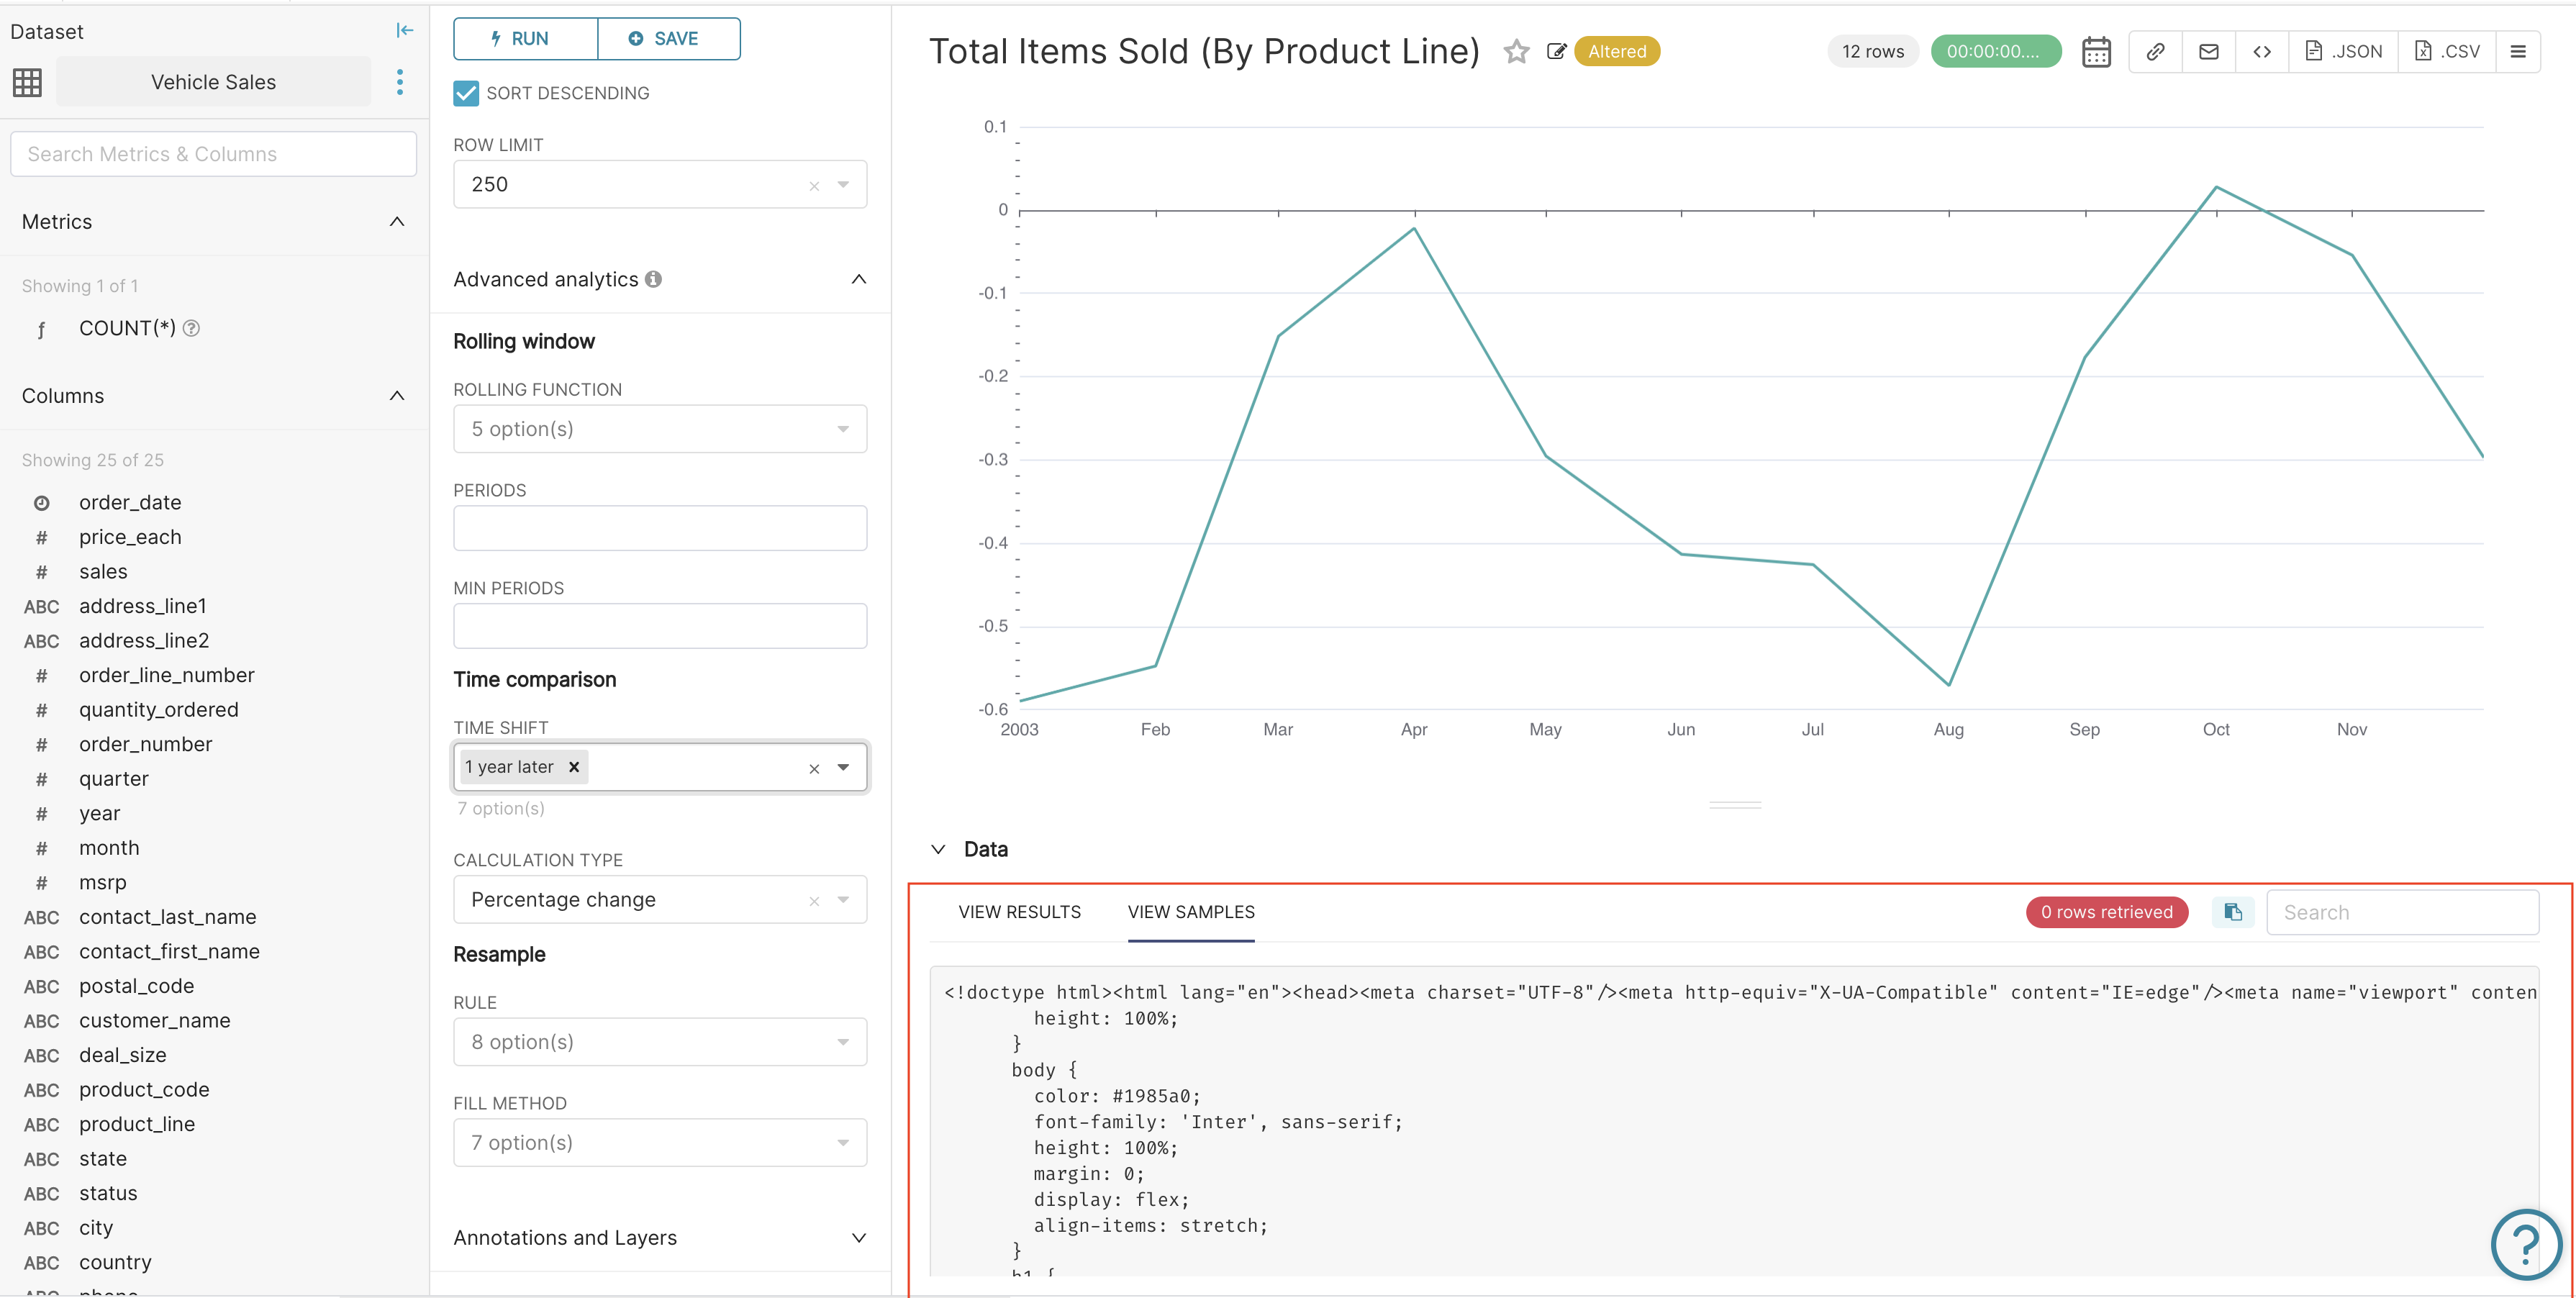Open the Vehicle Sales dataset options menu
This screenshot has height=1298, width=2576.
[x=400, y=82]
